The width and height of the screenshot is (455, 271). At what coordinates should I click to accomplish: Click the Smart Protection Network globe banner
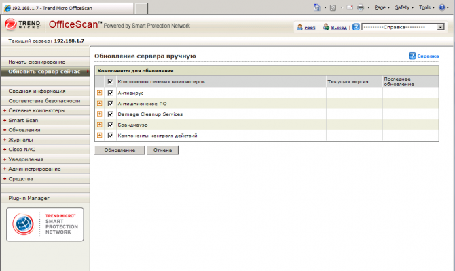(x=45, y=224)
